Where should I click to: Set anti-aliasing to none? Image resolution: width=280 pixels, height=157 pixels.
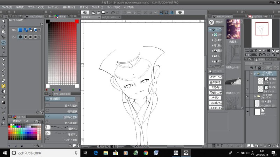20,37
